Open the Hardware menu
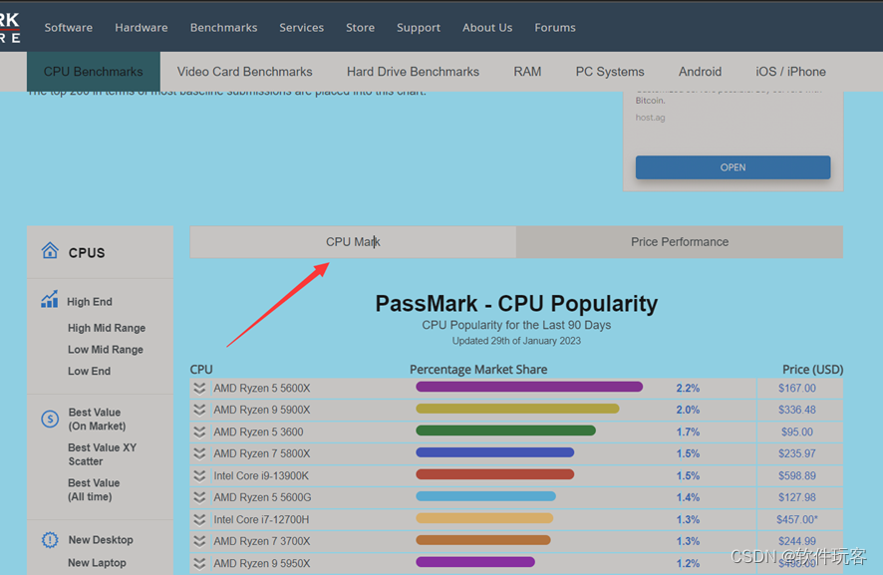This screenshot has height=575, width=883. pos(142,28)
